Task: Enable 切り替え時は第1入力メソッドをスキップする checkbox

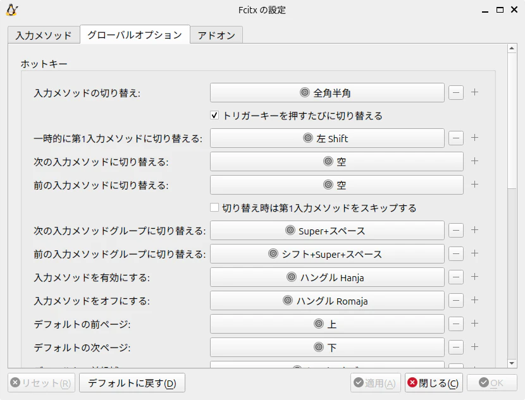Action: [214, 208]
